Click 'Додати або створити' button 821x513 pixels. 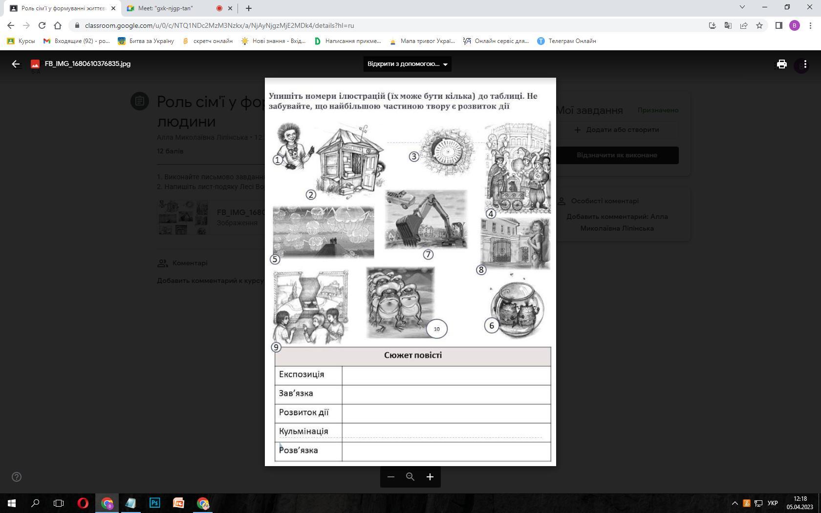(x=617, y=130)
